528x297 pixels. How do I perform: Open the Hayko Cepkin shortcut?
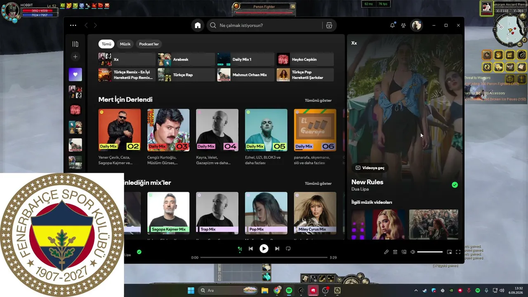[x=305, y=59]
